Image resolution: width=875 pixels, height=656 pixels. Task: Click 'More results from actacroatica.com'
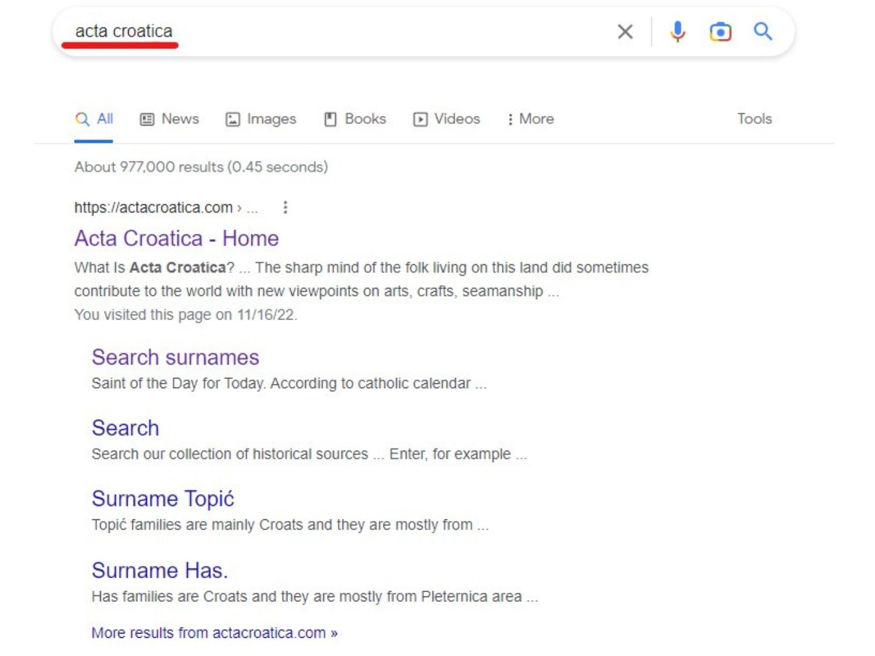214,633
